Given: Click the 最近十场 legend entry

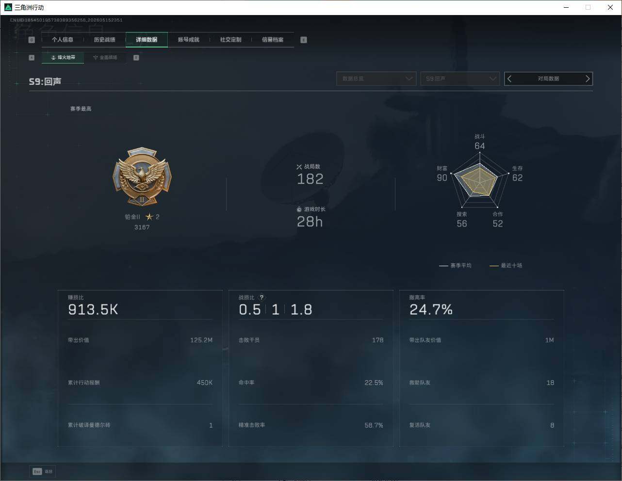Looking at the screenshot, I should (506, 266).
